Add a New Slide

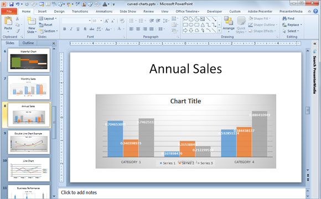(32, 25)
